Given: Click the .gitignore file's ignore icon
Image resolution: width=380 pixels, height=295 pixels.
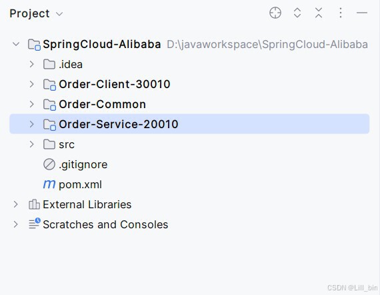Looking at the screenshot, I should [x=49, y=164].
